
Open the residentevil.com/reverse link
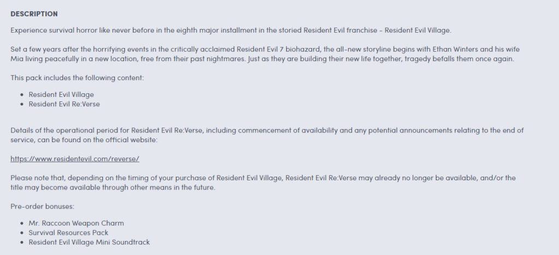75,159
